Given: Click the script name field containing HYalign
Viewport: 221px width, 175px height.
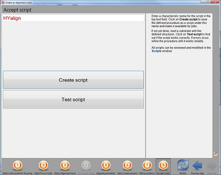Looking at the screenshot, I should 73,18.
